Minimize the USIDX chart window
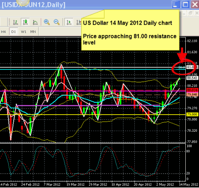Screen dimensions: 199x188 point(175,4)
